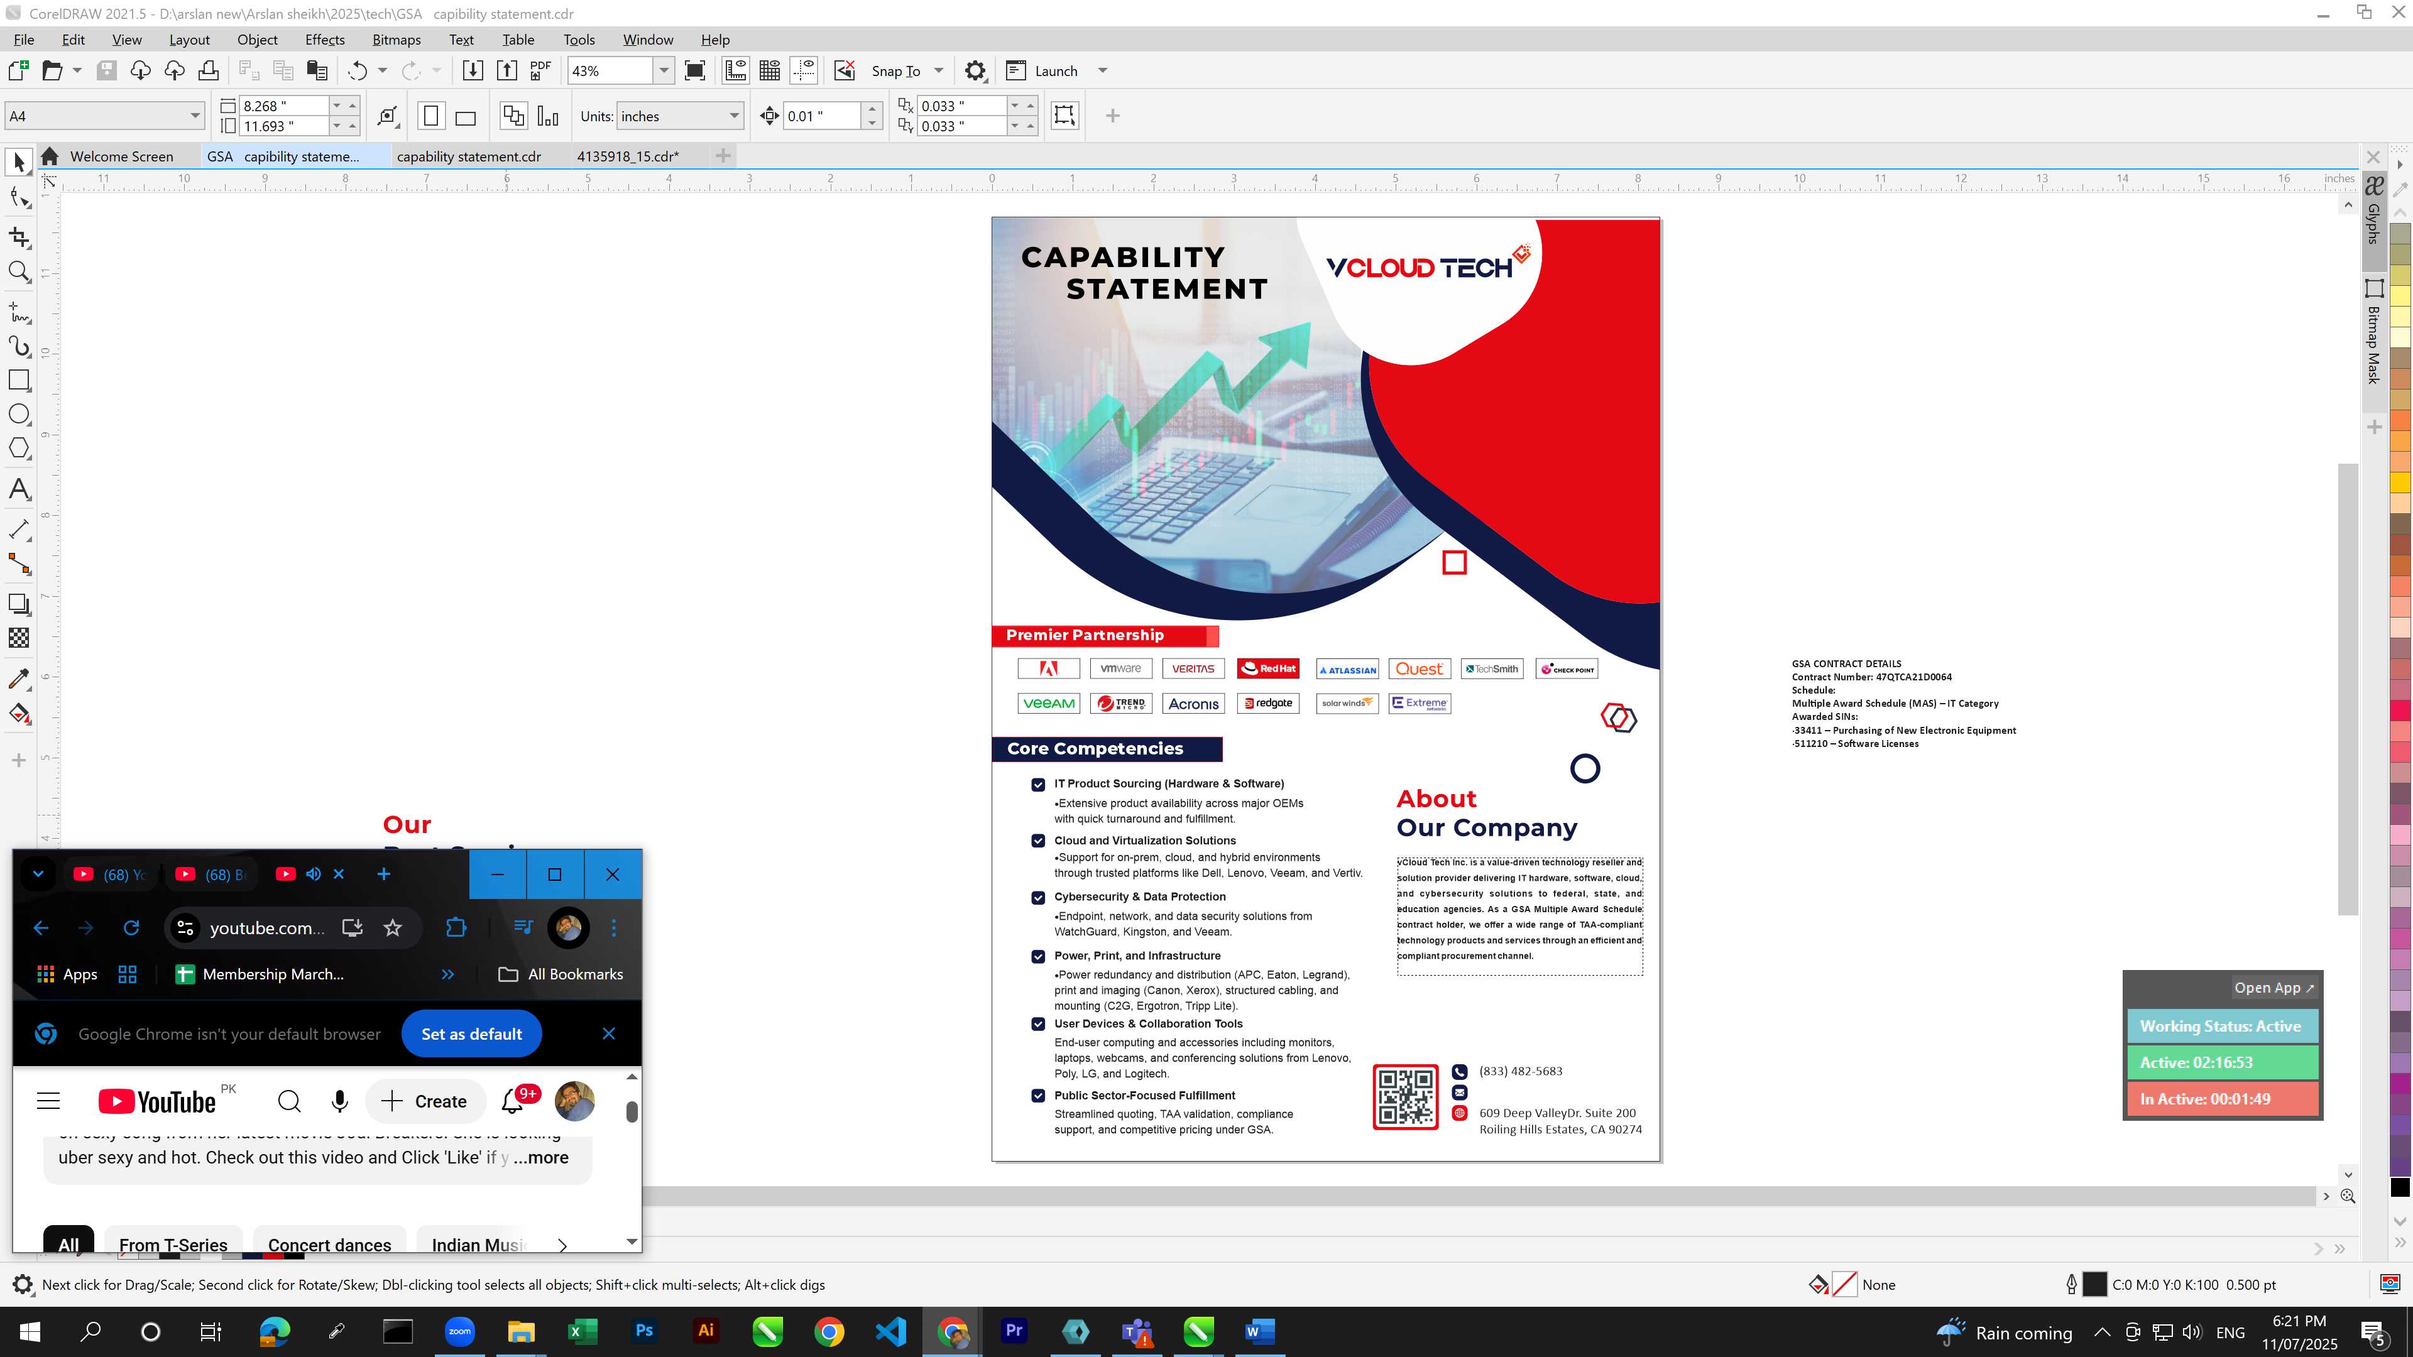Image resolution: width=2413 pixels, height=1357 pixels.
Task: Expand the Open file dropdown arrow
Action: pos(77,70)
